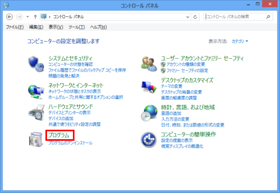Open プログラム heading link
Image resolution: width=280 pixels, height=193 pixels.
pos(59,135)
